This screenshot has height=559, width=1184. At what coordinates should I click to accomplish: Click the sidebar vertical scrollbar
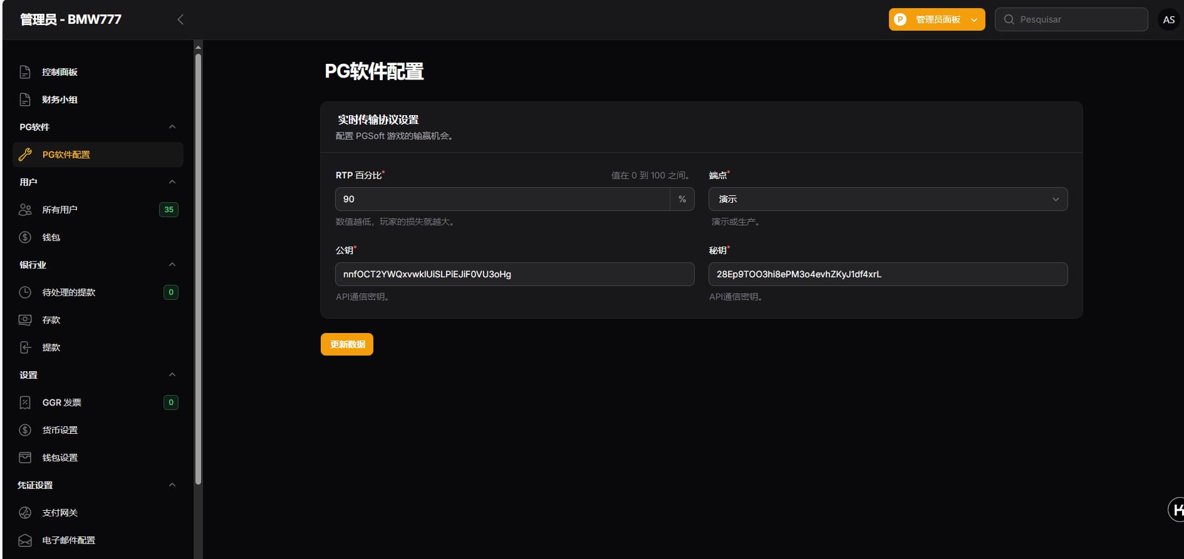pos(198,269)
